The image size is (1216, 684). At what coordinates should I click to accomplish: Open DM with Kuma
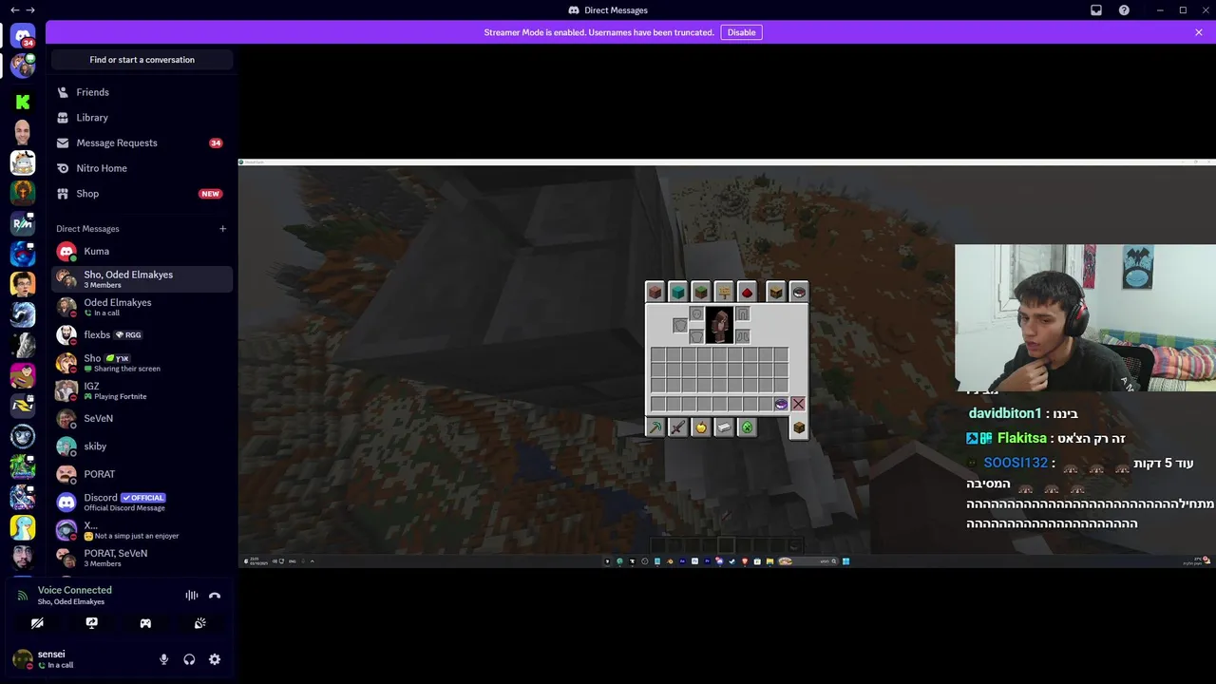(142, 252)
